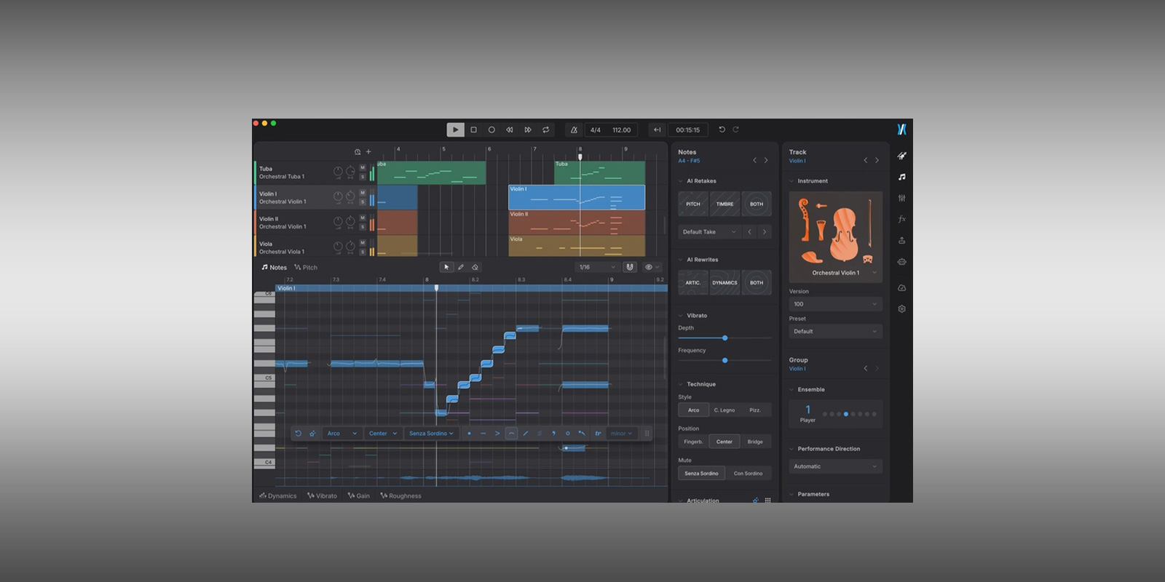Open the eye visibility options dropdown
This screenshot has width=1165, height=582.
651,267
